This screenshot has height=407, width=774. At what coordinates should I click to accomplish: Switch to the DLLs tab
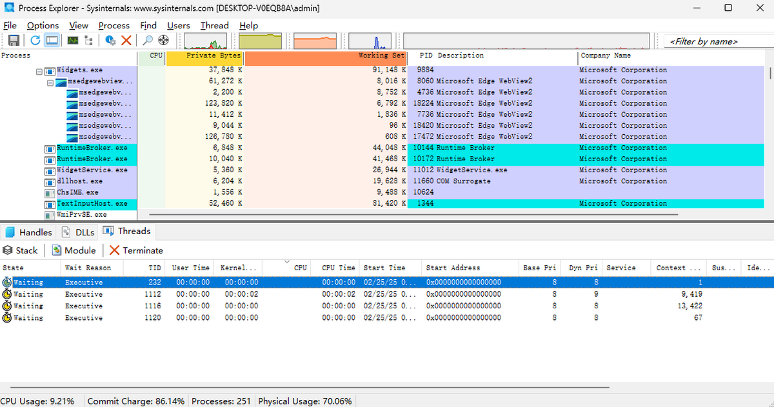tap(79, 232)
